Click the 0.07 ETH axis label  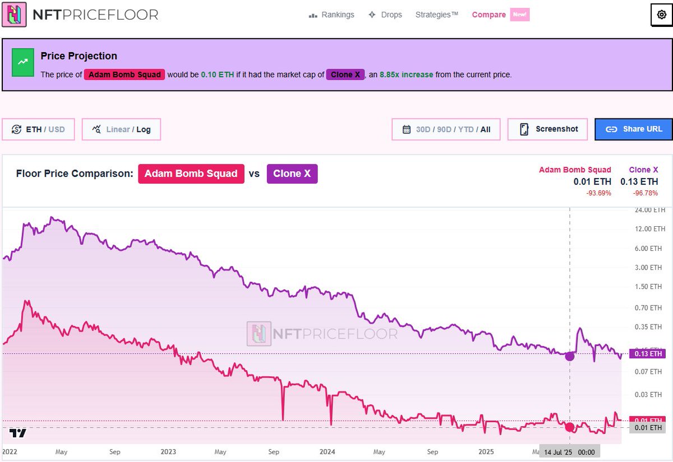tap(648, 372)
